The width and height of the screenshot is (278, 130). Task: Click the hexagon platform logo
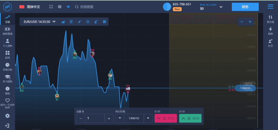7,7
